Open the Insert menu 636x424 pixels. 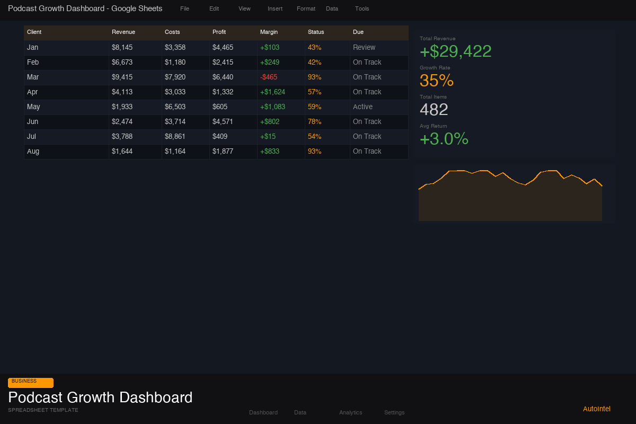[x=275, y=9]
